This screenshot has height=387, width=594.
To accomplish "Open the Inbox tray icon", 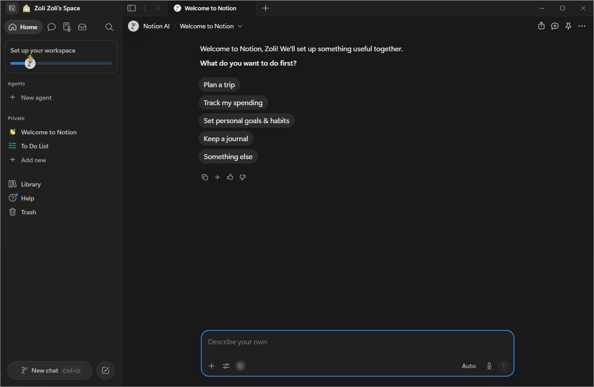I will [82, 27].
